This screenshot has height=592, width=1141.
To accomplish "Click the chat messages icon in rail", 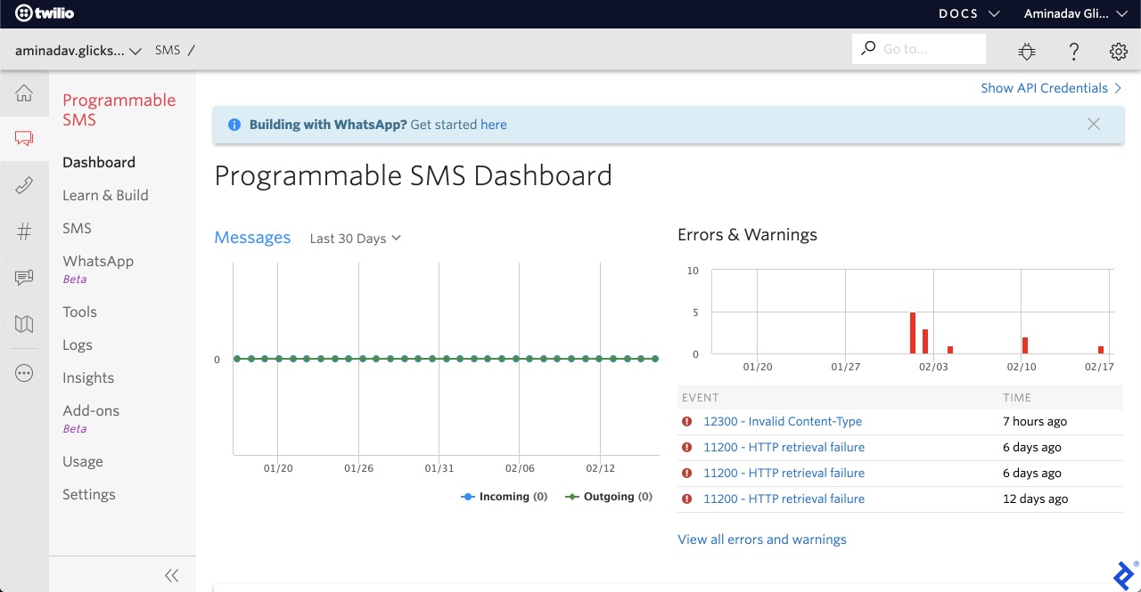I will (x=24, y=278).
